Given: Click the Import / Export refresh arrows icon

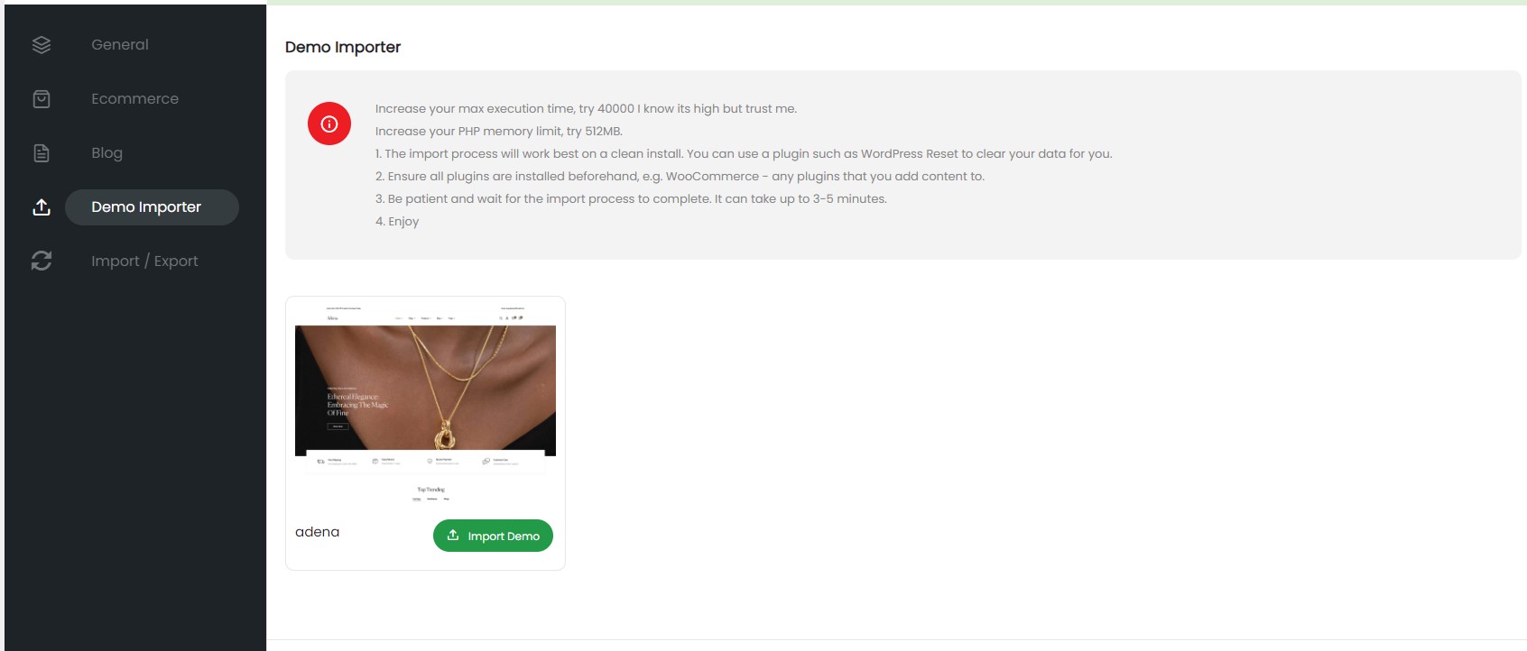Looking at the screenshot, I should coord(42,261).
